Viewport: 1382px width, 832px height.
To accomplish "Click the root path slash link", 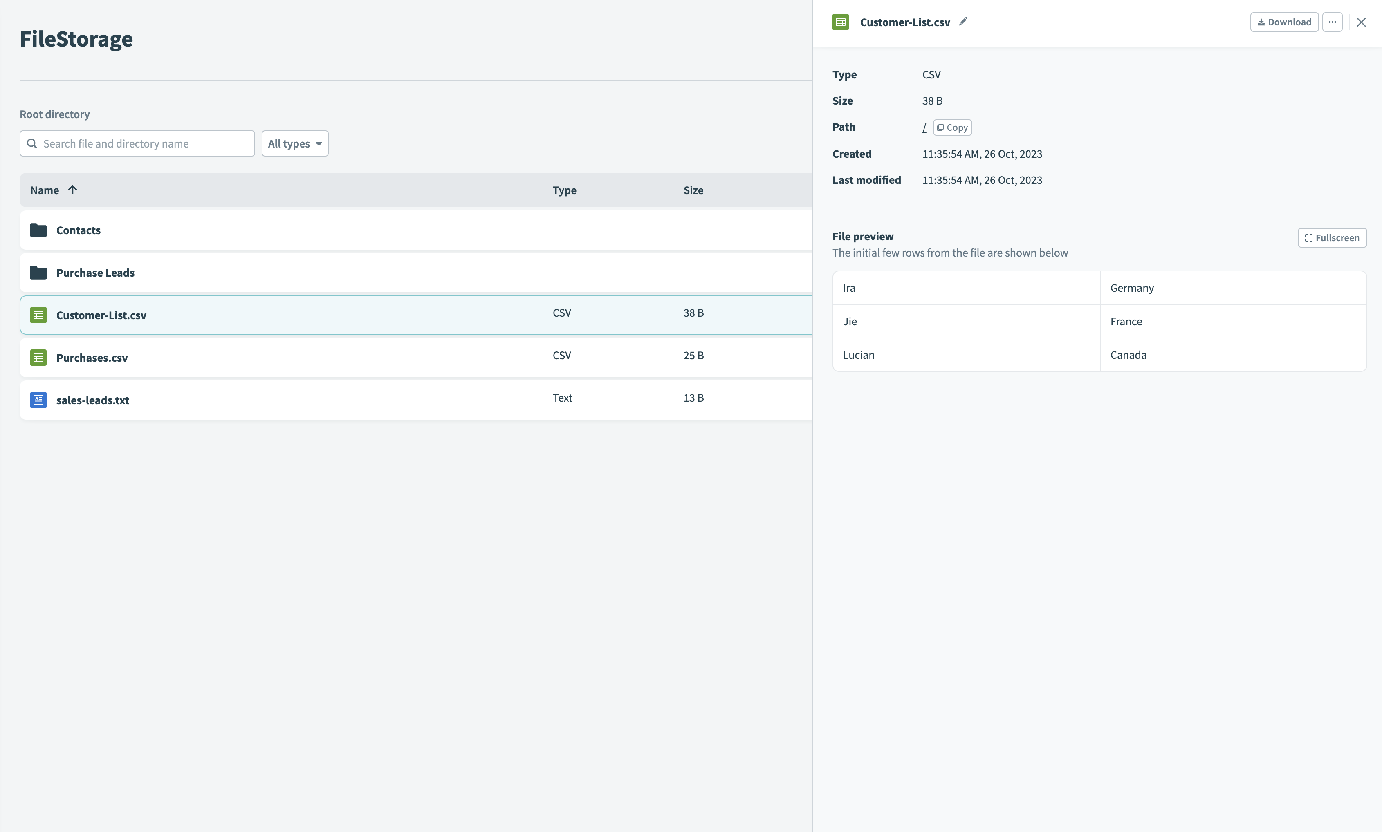I will point(924,128).
